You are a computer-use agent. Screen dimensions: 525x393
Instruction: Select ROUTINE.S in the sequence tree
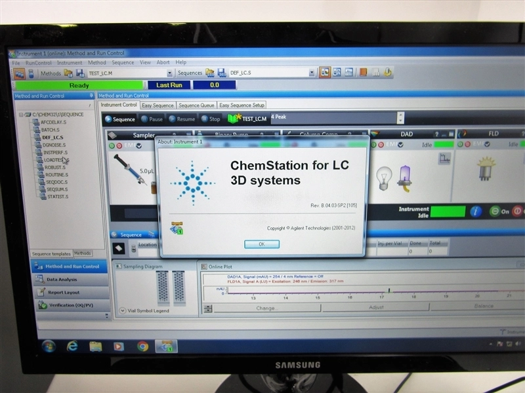[x=56, y=175]
